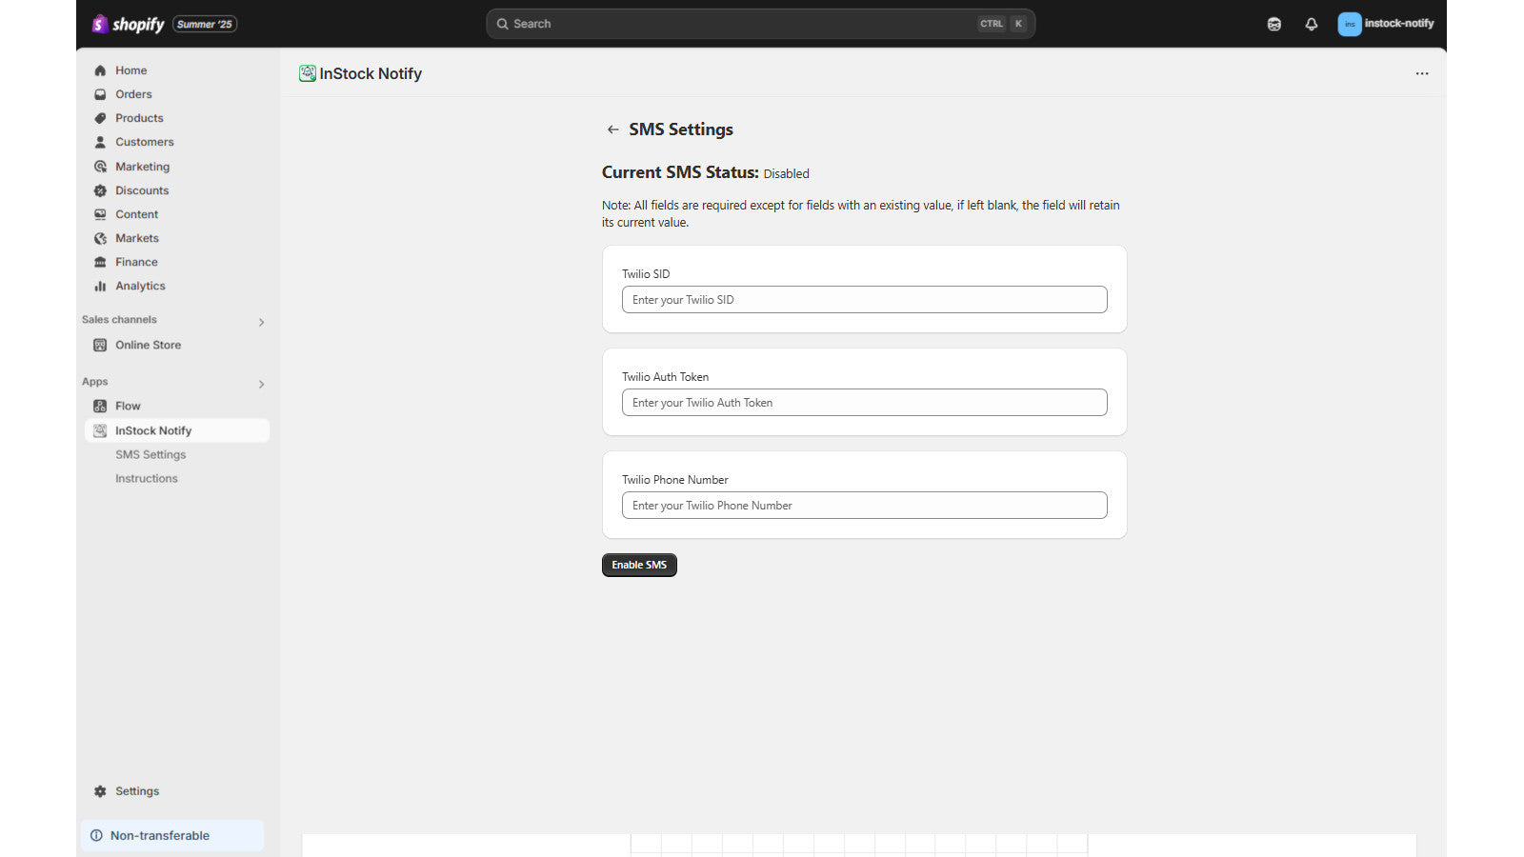Click the Marketing target icon
This screenshot has height=857, width=1524.
click(100, 167)
